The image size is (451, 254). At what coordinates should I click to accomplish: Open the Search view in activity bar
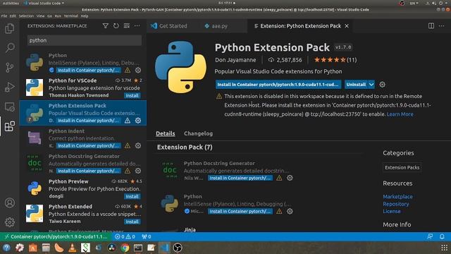click(x=9, y=47)
